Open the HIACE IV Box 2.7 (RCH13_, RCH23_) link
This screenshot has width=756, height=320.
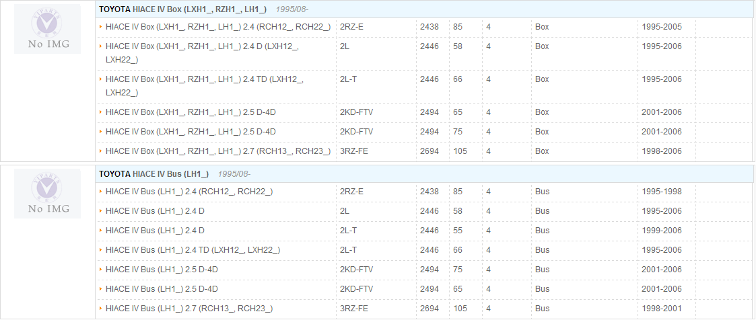coord(218,151)
